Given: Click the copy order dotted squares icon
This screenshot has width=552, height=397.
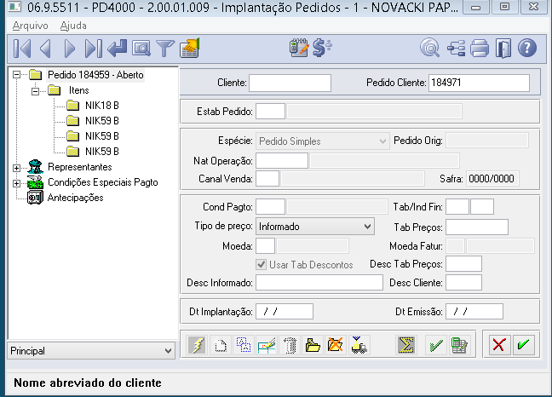Looking at the screenshot, I should pyautogui.click(x=244, y=345).
